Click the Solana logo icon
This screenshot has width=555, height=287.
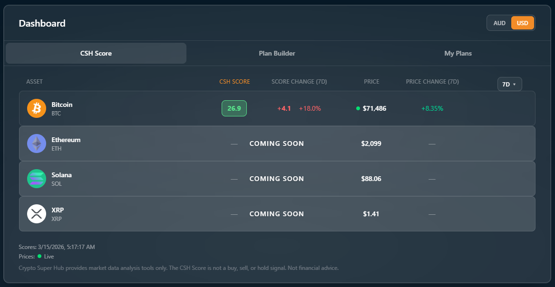[x=37, y=179]
